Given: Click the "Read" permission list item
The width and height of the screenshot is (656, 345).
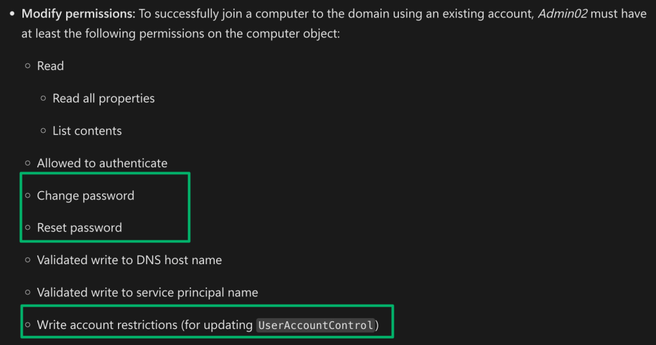Looking at the screenshot, I should click(x=51, y=66).
